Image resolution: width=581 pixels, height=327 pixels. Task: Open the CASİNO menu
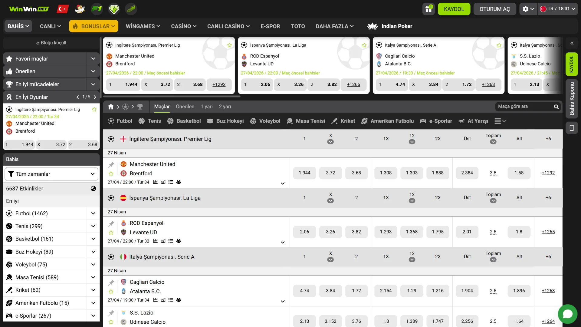[184, 26]
